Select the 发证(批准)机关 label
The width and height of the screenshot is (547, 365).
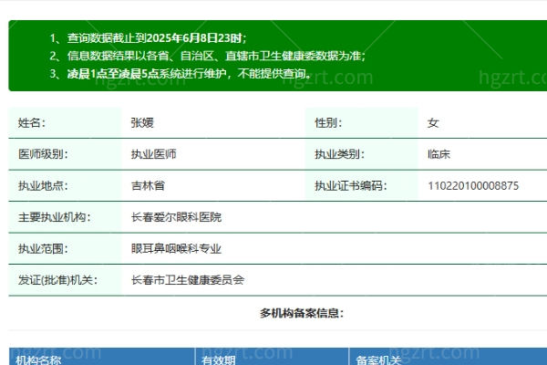[57, 280]
